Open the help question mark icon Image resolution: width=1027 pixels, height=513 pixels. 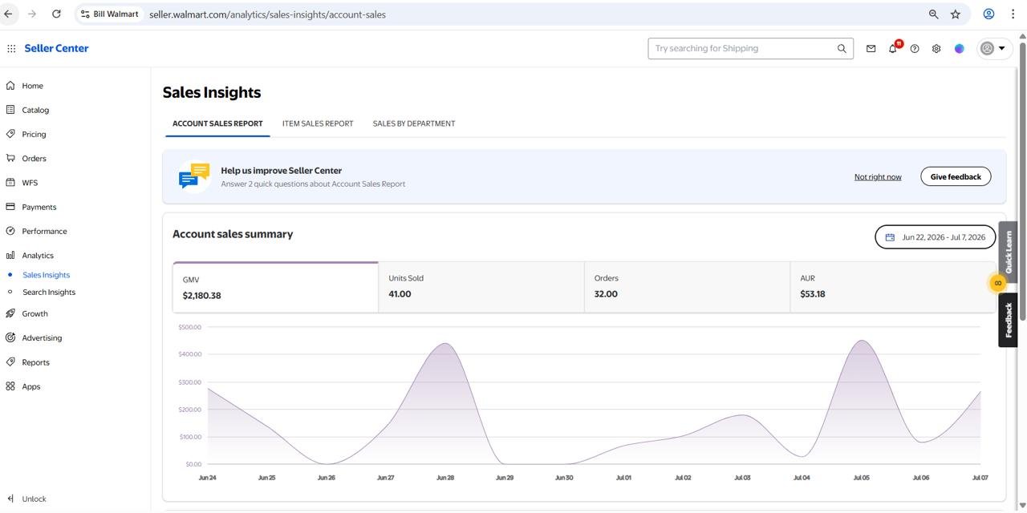click(915, 49)
